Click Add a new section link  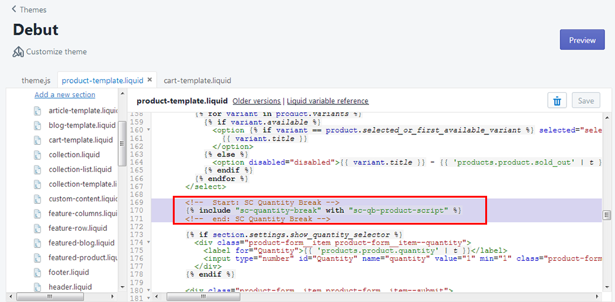click(x=65, y=95)
